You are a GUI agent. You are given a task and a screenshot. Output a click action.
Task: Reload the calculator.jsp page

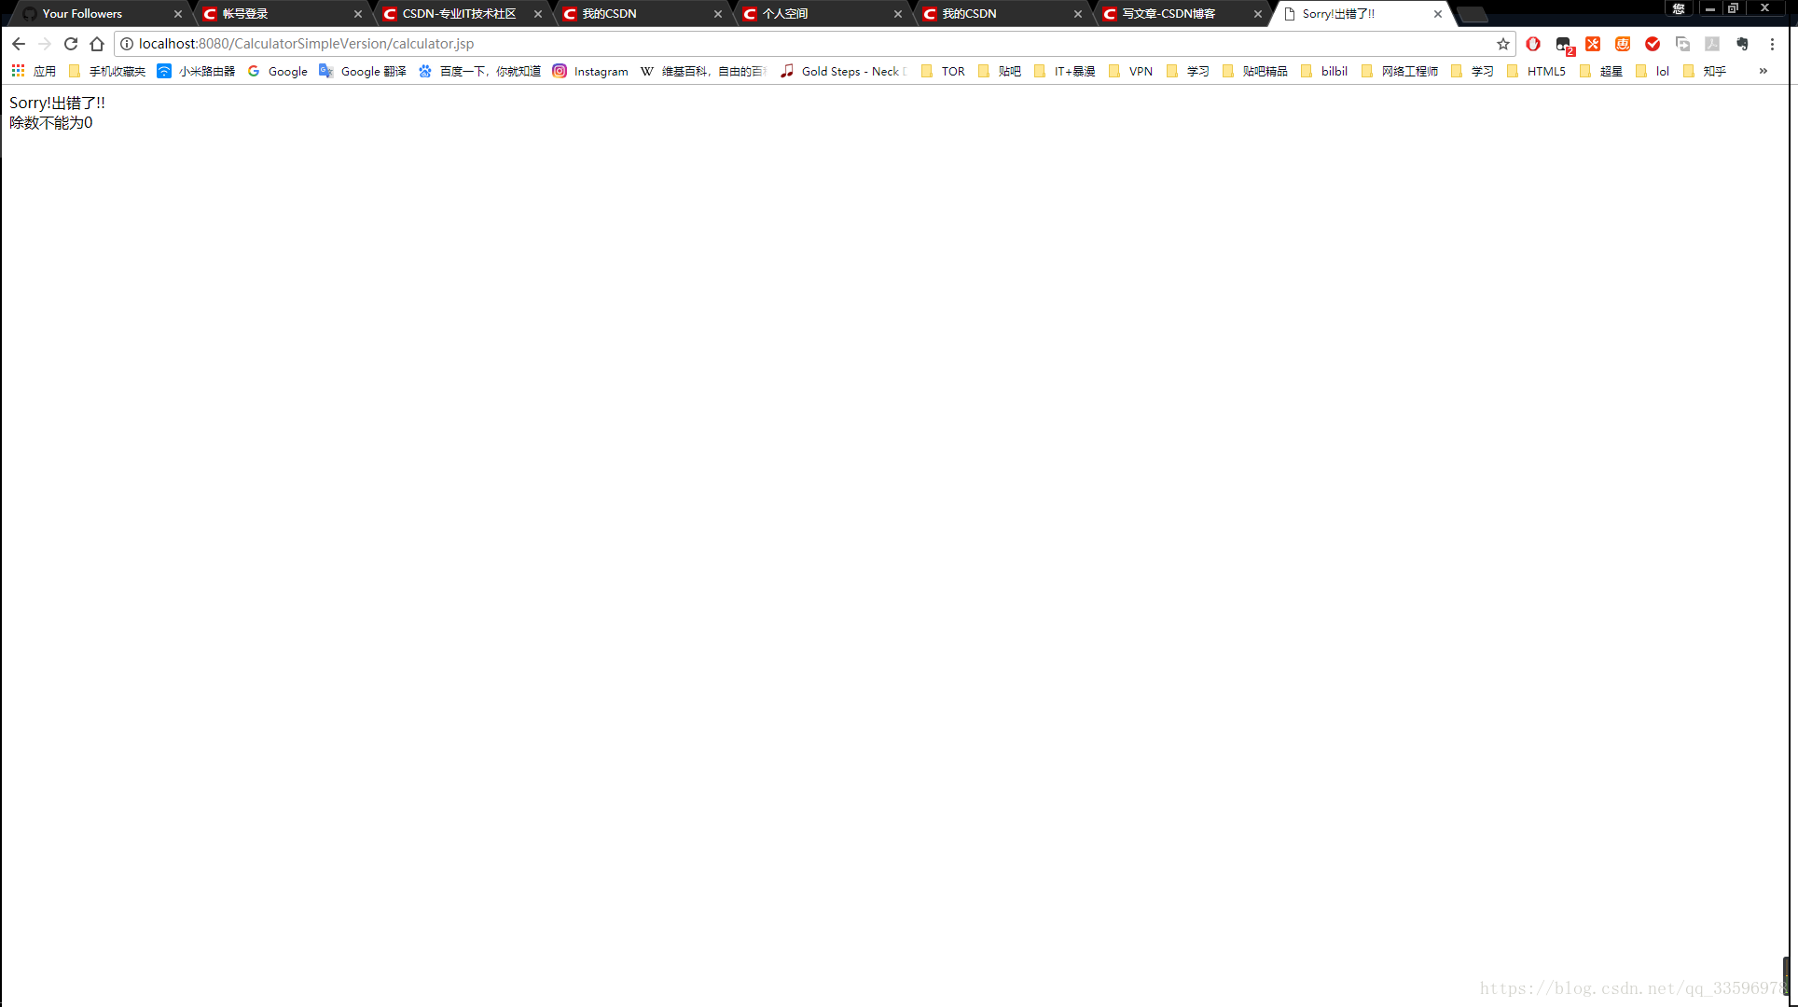tap(71, 44)
